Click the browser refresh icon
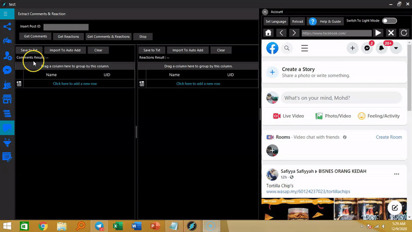This screenshot has height=232, width=412. [404, 33]
